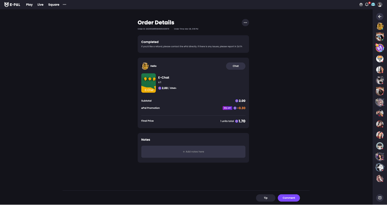Click the E-PAL logo
387x205 pixels.
[12, 5]
